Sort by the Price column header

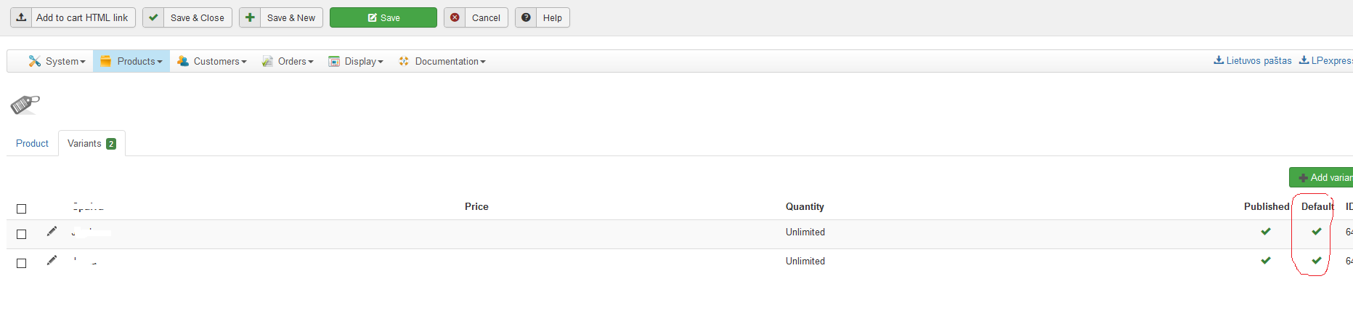click(476, 206)
